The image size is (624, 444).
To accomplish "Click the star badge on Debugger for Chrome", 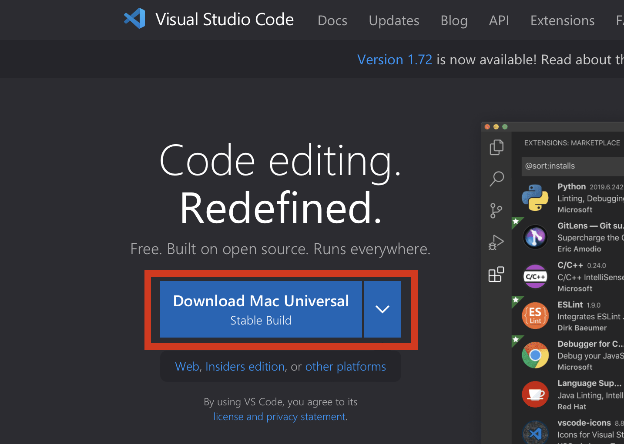I will click(516, 340).
